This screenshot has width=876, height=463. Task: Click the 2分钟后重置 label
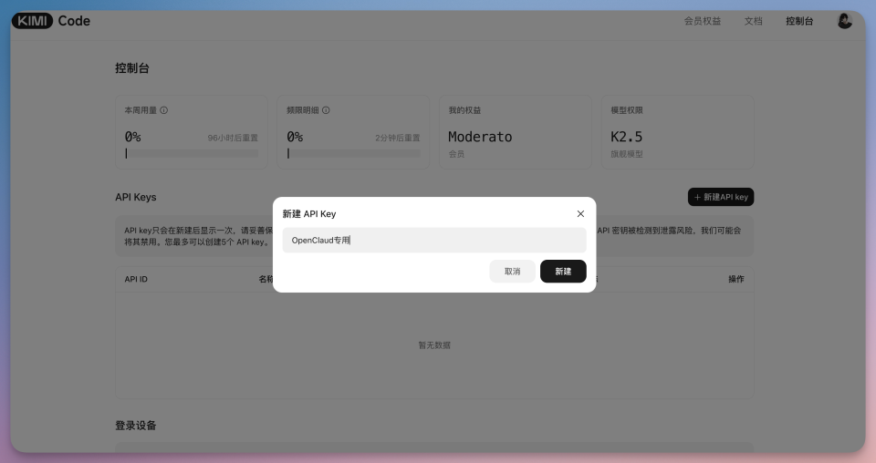pos(397,138)
